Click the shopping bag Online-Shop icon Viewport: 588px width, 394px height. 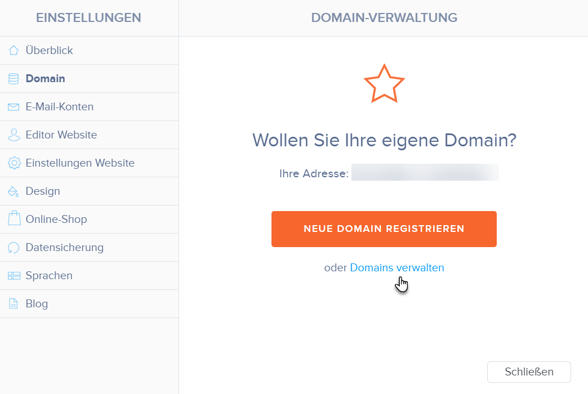pyautogui.click(x=14, y=219)
